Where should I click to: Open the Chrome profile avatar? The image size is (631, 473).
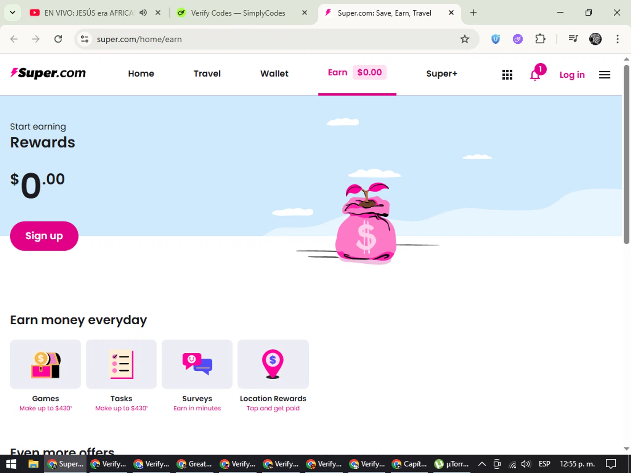coord(595,39)
